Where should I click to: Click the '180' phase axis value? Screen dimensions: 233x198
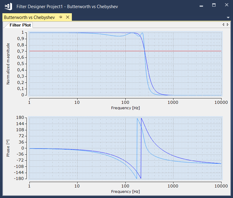(x=20, y=118)
